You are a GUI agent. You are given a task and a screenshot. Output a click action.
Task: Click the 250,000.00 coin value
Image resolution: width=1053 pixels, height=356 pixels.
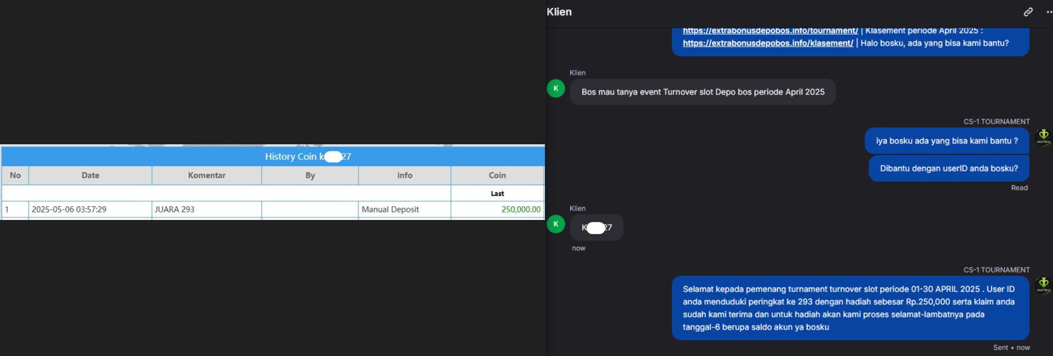(x=521, y=210)
